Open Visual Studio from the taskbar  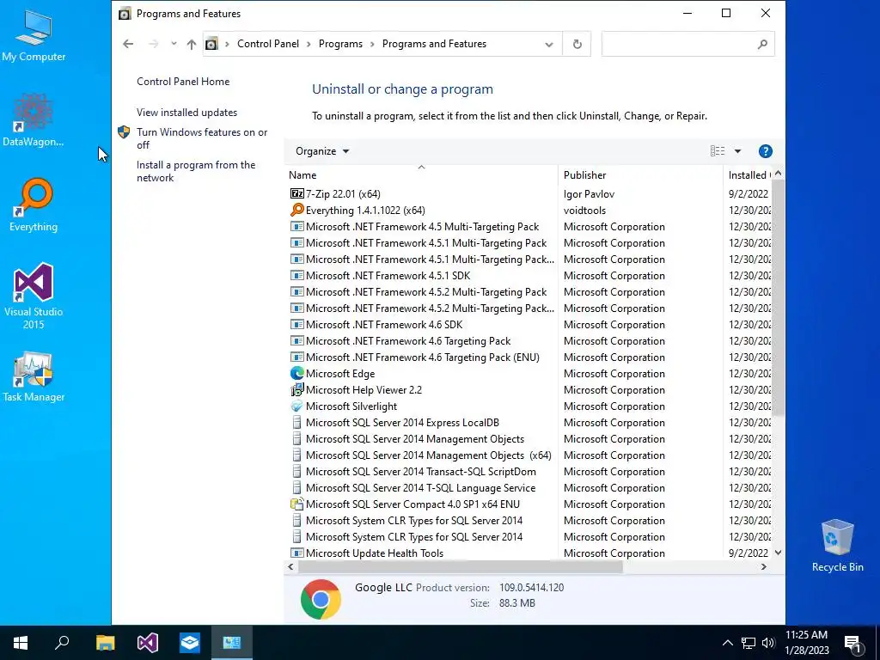(148, 643)
